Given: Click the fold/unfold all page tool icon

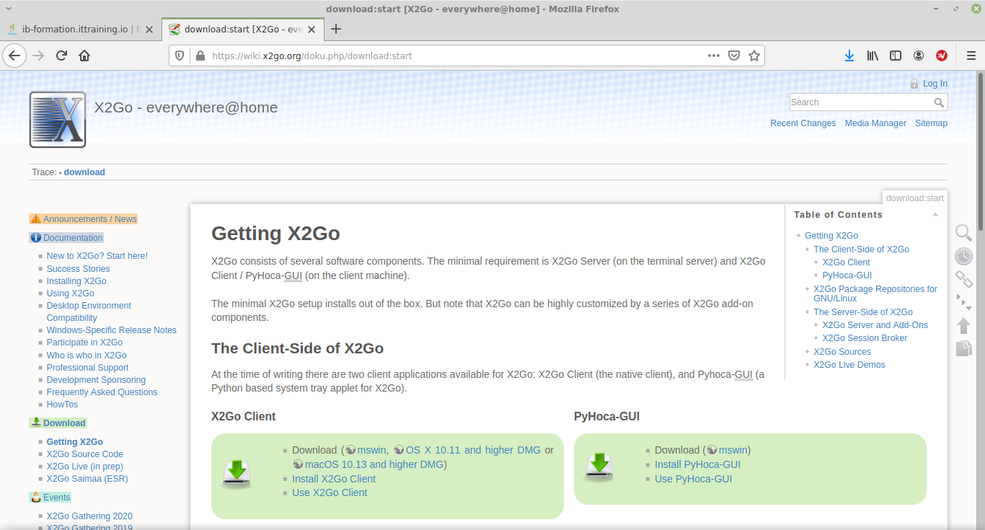Looking at the screenshot, I should tap(964, 301).
